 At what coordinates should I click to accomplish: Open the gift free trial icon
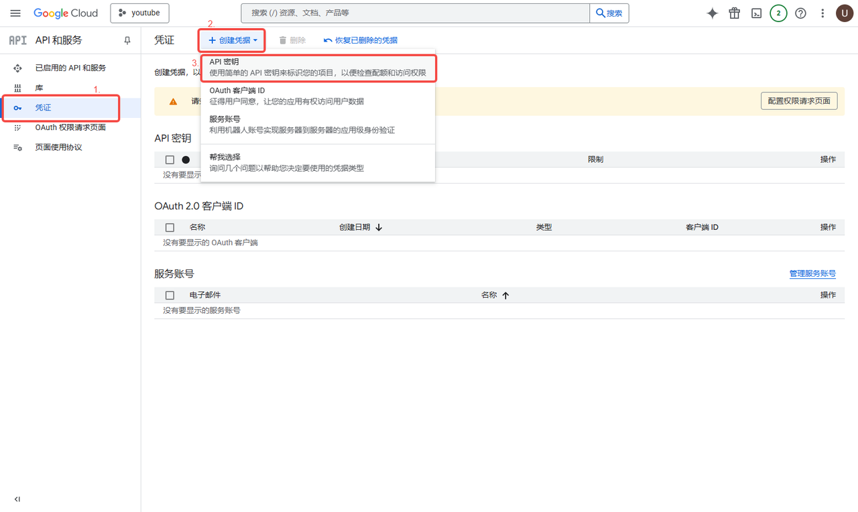tap(735, 13)
